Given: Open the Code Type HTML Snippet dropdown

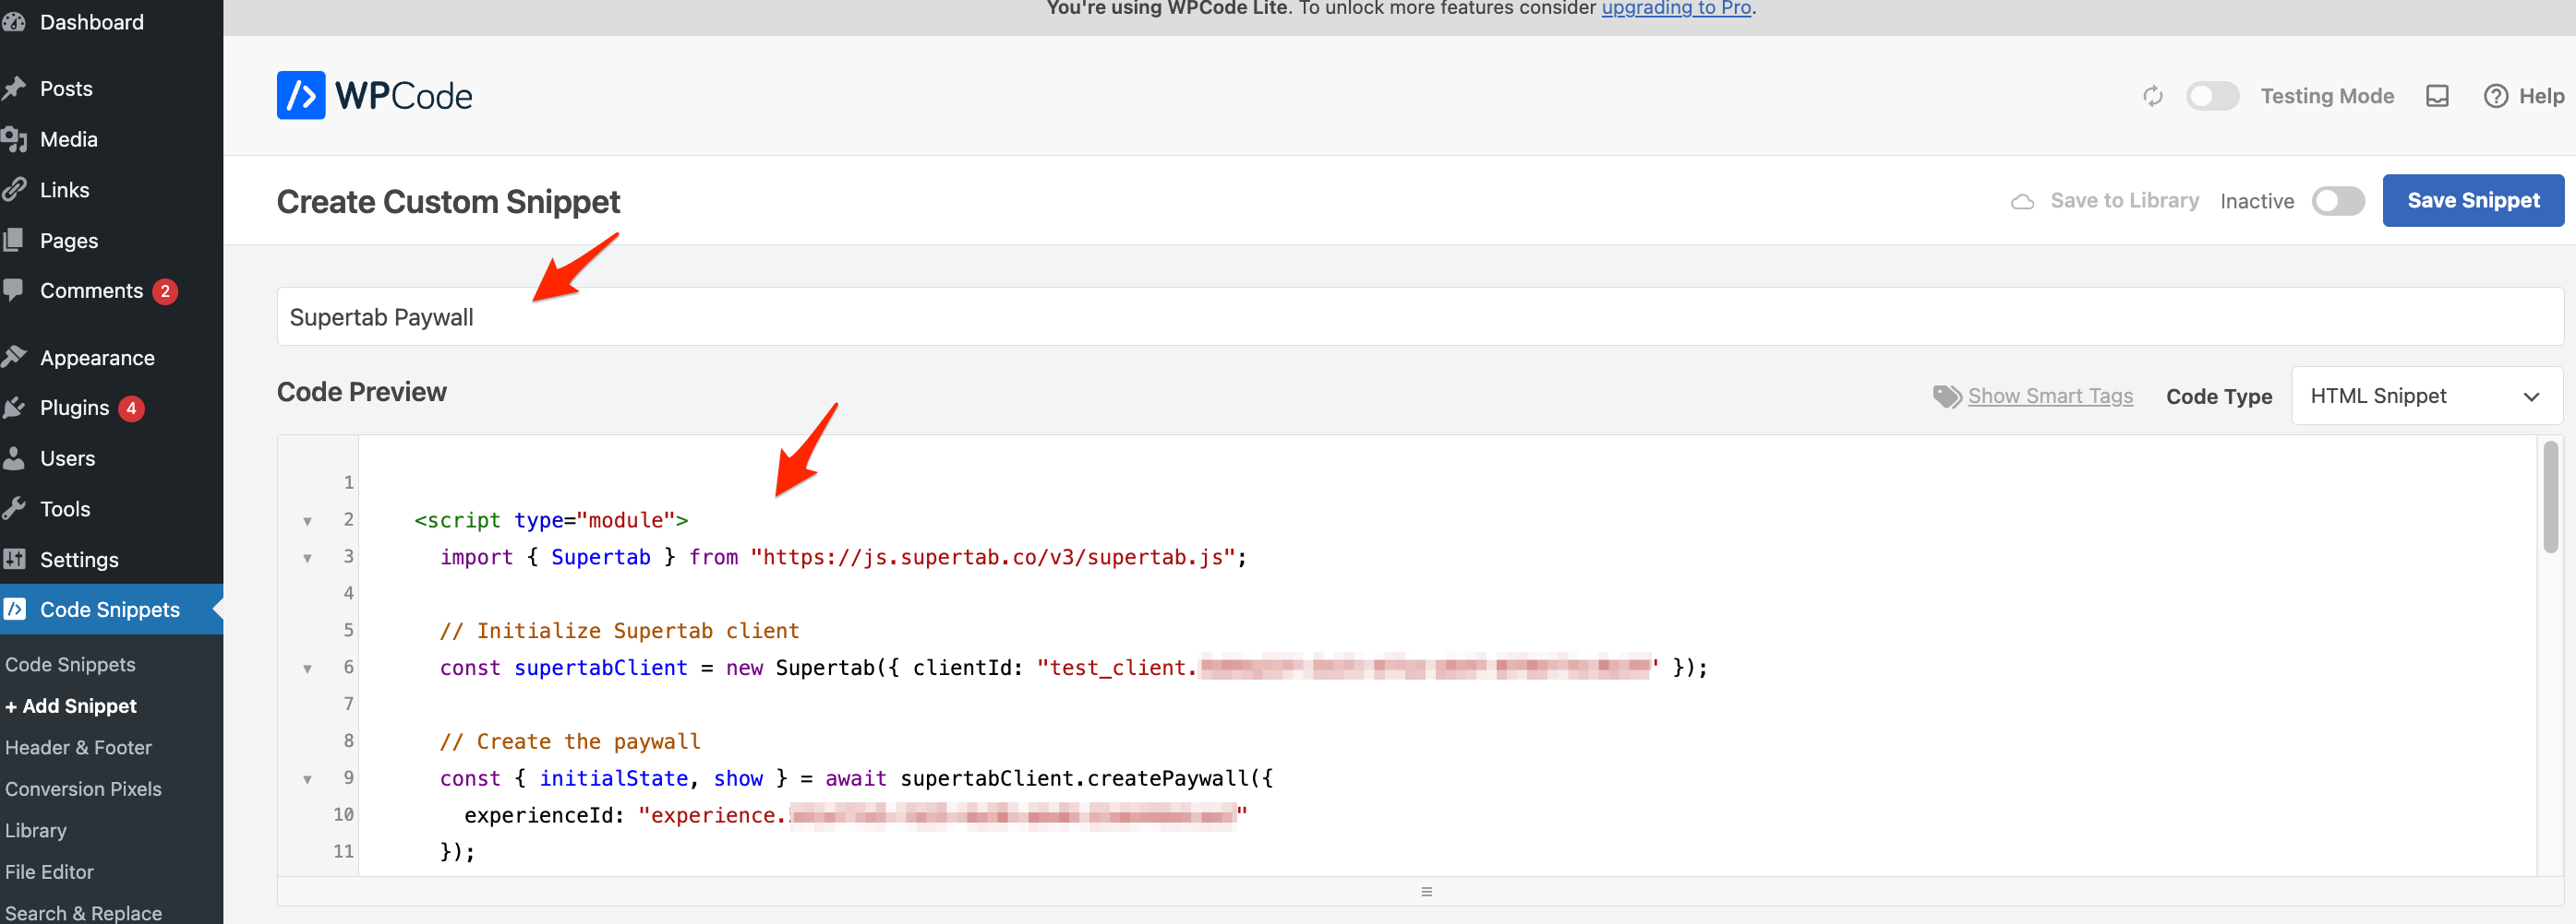Looking at the screenshot, I should [x=2426, y=396].
